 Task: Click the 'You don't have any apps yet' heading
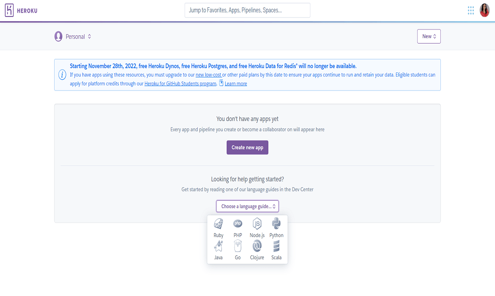click(x=247, y=119)
